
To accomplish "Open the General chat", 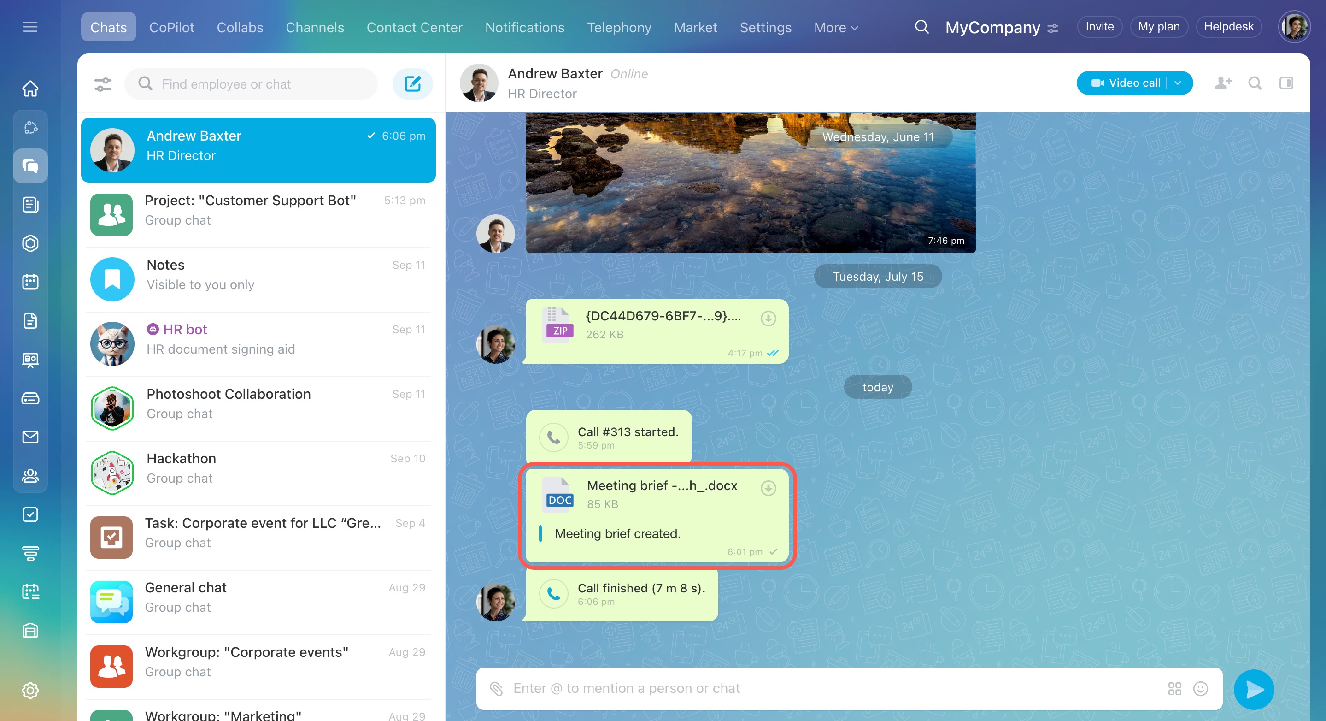I will click(x=258, y=602).
